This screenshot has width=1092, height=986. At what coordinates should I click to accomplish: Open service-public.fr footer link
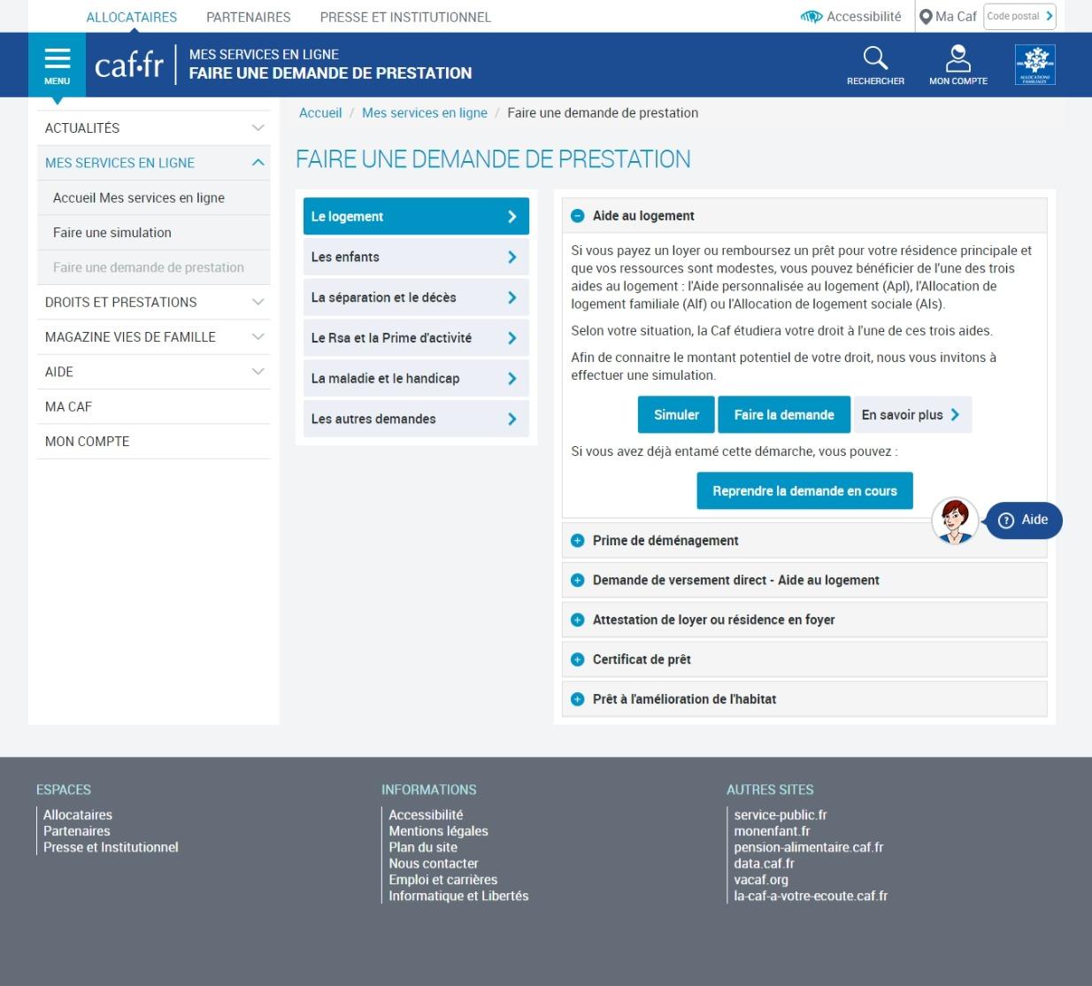[x=781, y=815]
